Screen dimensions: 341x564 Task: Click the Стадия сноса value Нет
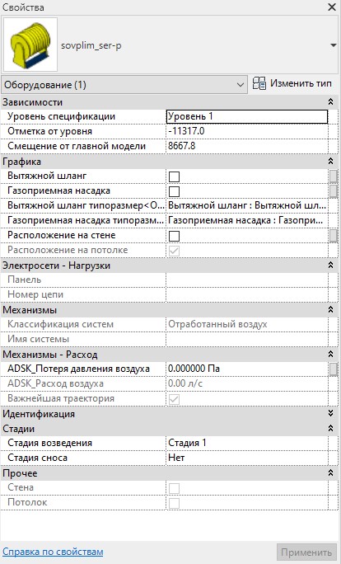(x=247, y=458)
